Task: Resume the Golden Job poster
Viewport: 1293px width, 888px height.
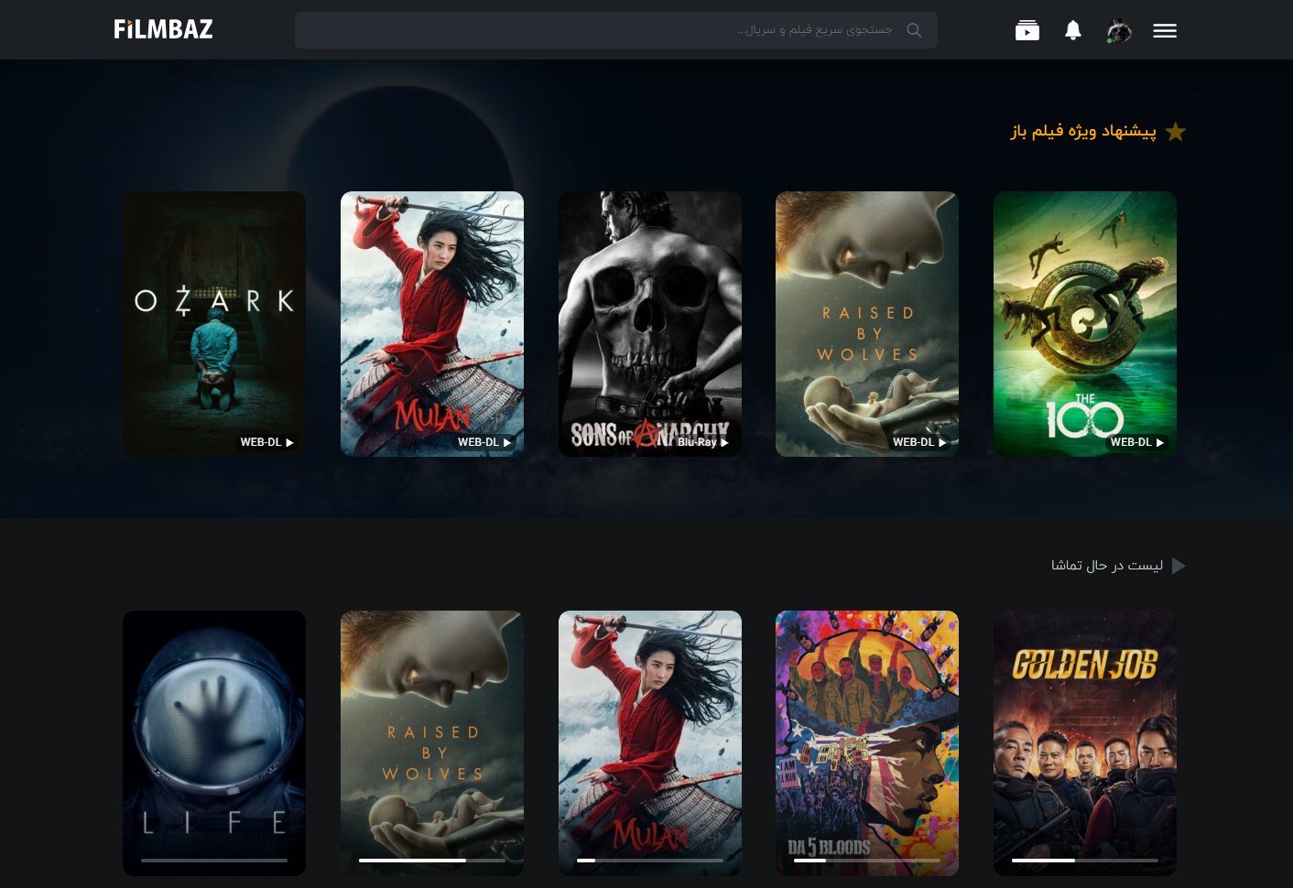Action: (1085, 743)
